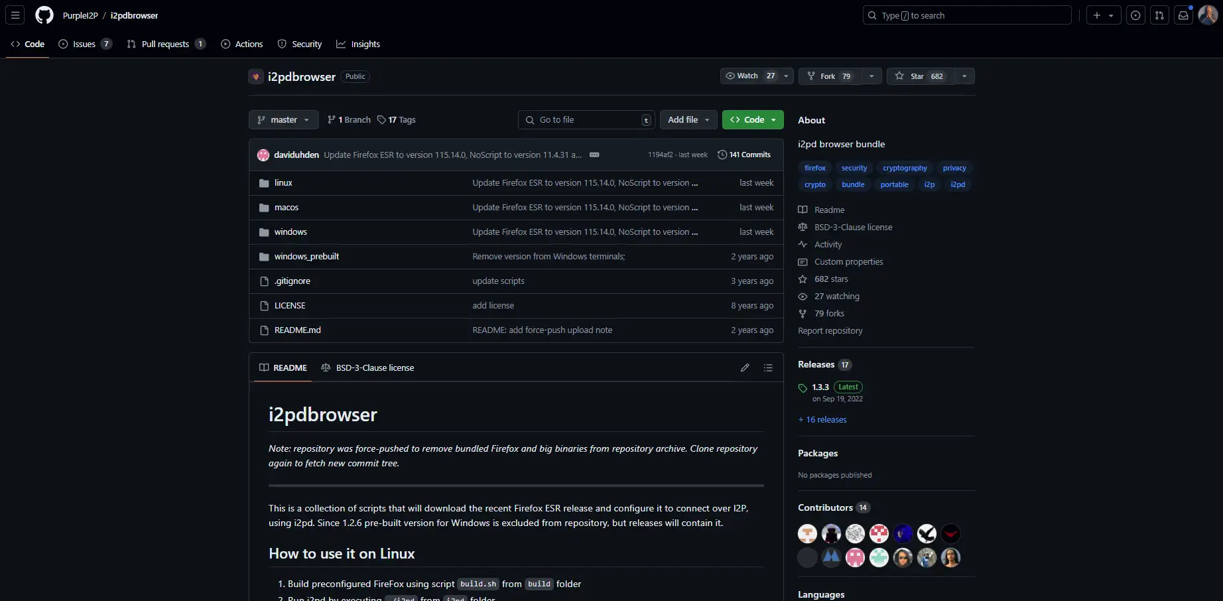This screenshot has width=1223, height=601.
Task: Open the 141 Commits history
Action: coord(744,155)
